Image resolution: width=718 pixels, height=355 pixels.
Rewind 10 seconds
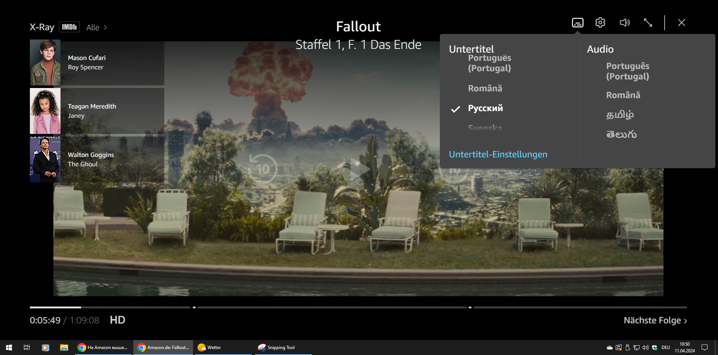click(263, 169)
